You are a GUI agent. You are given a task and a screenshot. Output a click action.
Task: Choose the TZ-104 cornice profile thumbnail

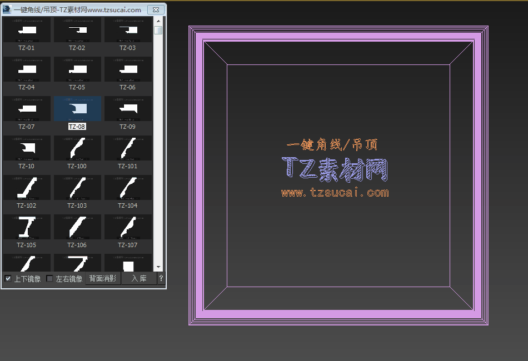click(x=128, y=187)
